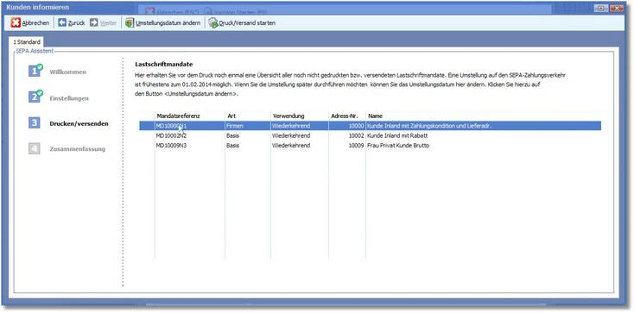The height and width of the screenshot is (313, 634).
Task: Click the Zurück back arrow icon
Action: [62, 22]
